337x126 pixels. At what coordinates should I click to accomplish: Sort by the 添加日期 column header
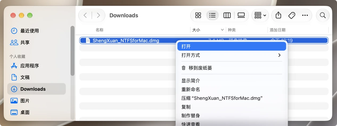pos(278,30)
